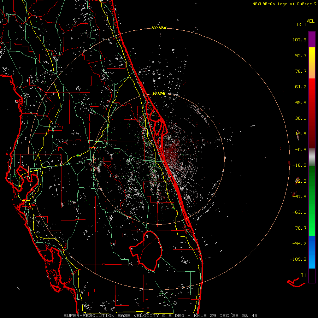The image size is (318, 318).
Task: Click the TH label next to the black box
Action: pyautogui.click(x=303, y=275)
